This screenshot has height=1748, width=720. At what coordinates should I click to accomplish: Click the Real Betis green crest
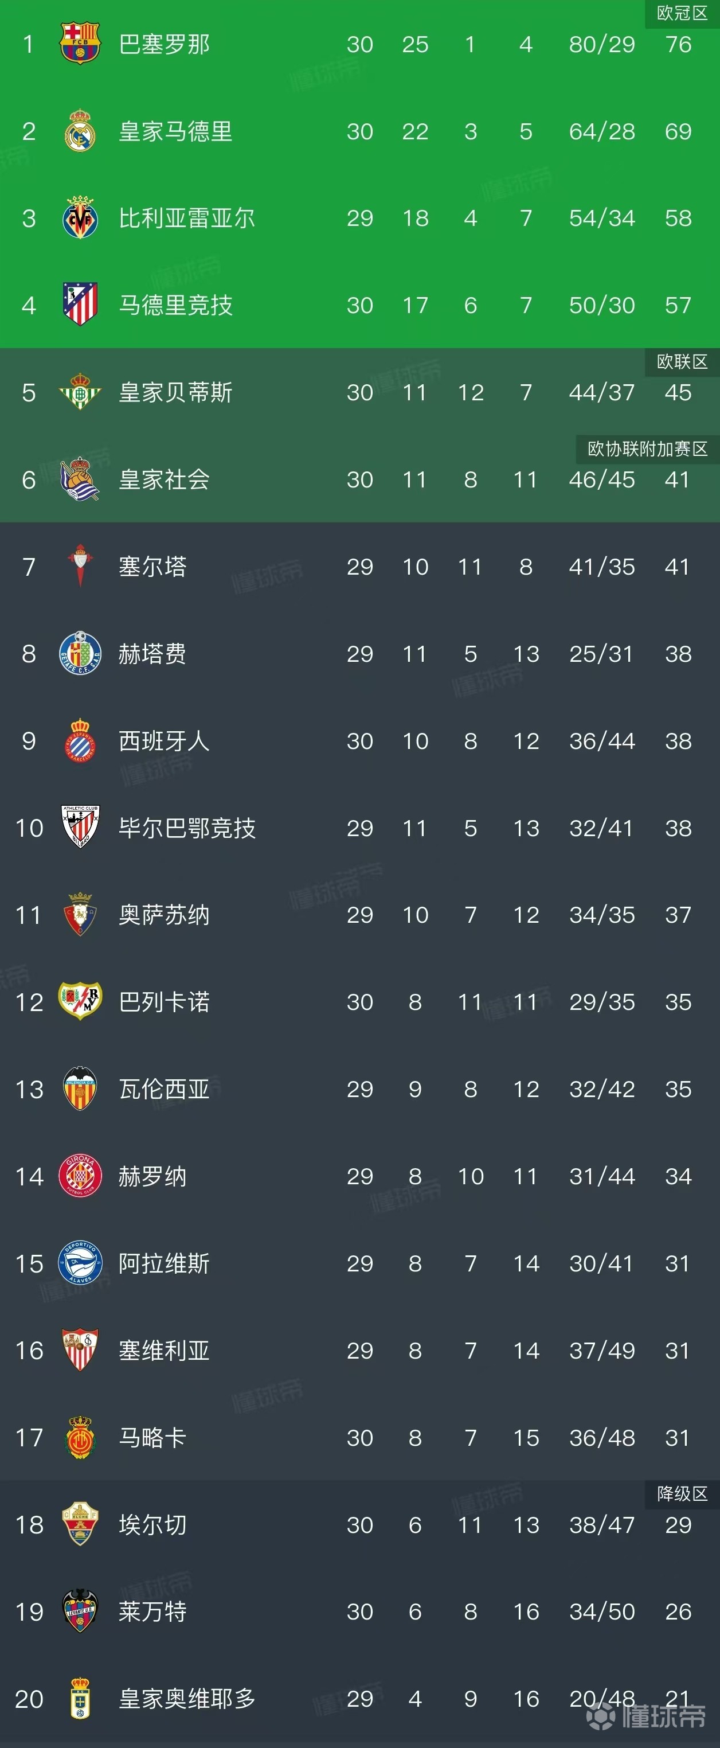coord(80,392)
